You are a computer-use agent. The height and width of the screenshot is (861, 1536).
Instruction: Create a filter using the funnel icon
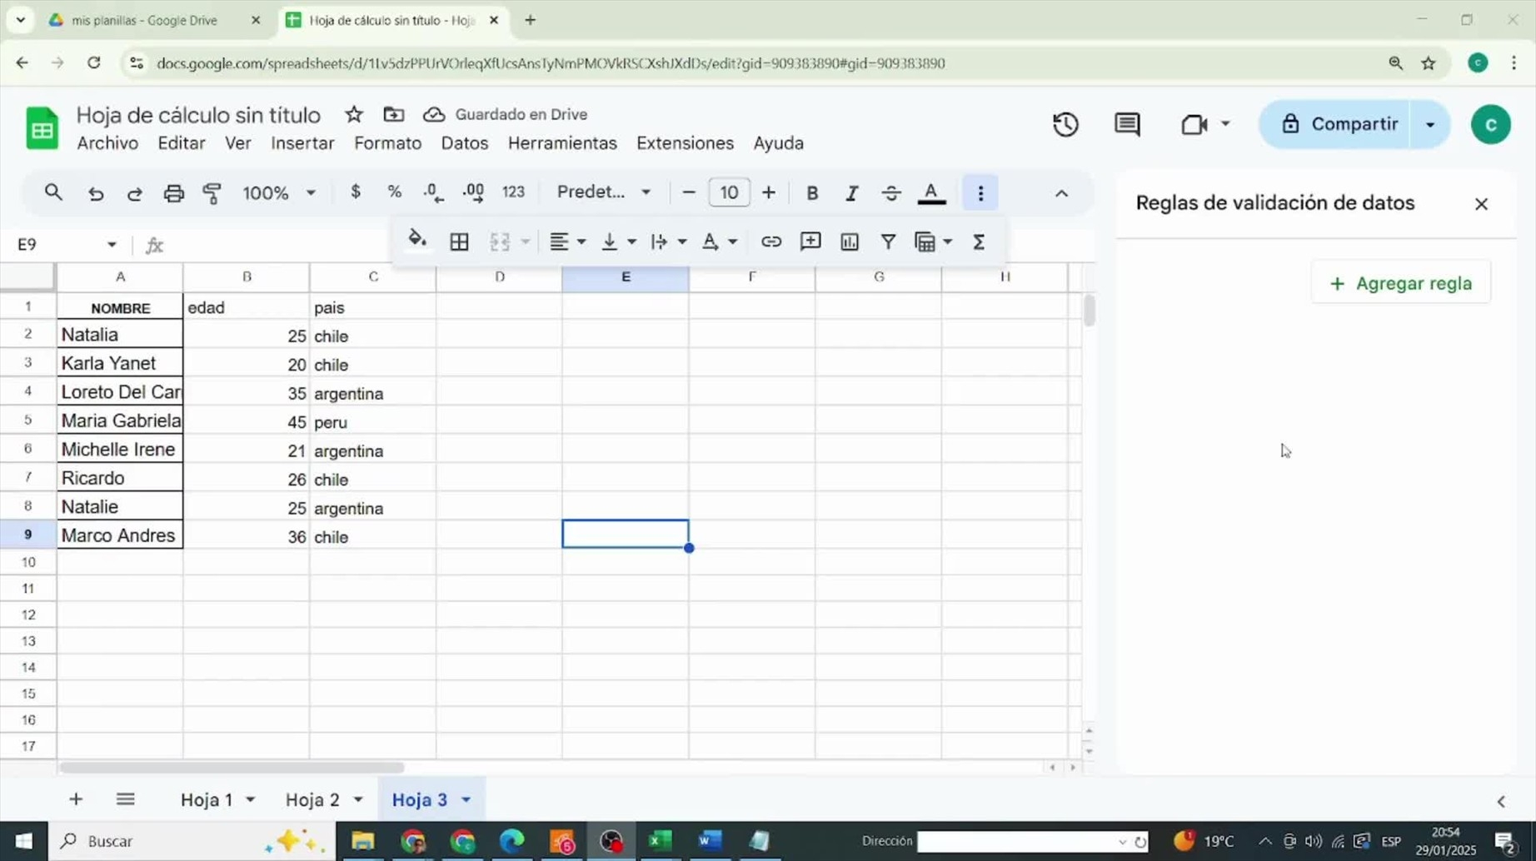(888, 241)
